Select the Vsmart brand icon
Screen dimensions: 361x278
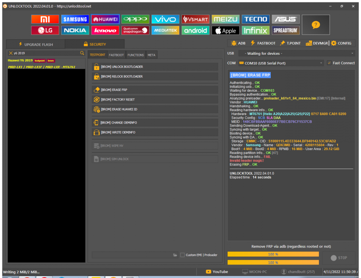(196, 19)
